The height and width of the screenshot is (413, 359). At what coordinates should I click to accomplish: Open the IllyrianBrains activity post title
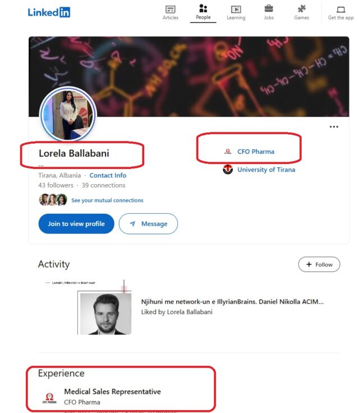[x=232, y=302]
